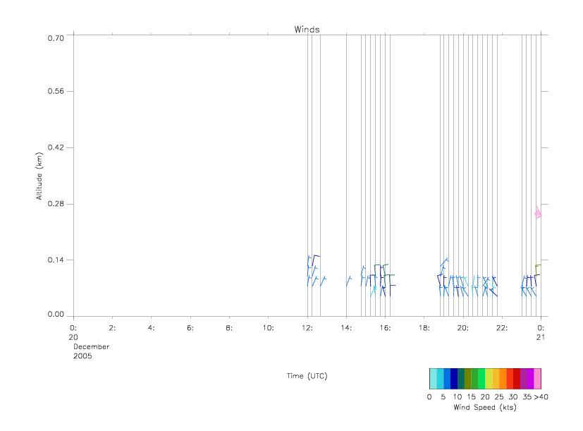Click the '20:' time tick label
Screen dimensions: 583x431
pos(463,328)
